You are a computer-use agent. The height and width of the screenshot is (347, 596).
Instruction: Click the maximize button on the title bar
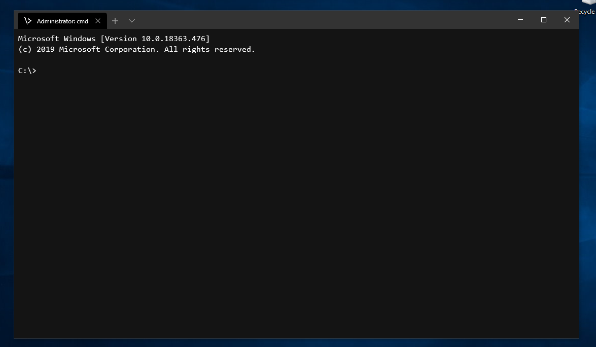543,20
